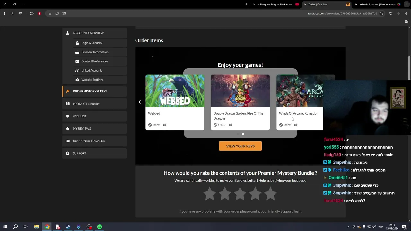Open Support page
The width and height of the screenshot is (411, 231).
(94, 153)
